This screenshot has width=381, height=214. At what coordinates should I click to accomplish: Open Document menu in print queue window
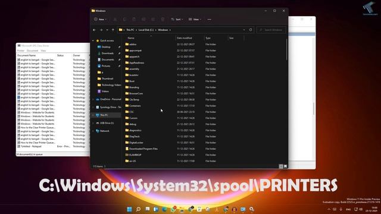tap(32, 51)
